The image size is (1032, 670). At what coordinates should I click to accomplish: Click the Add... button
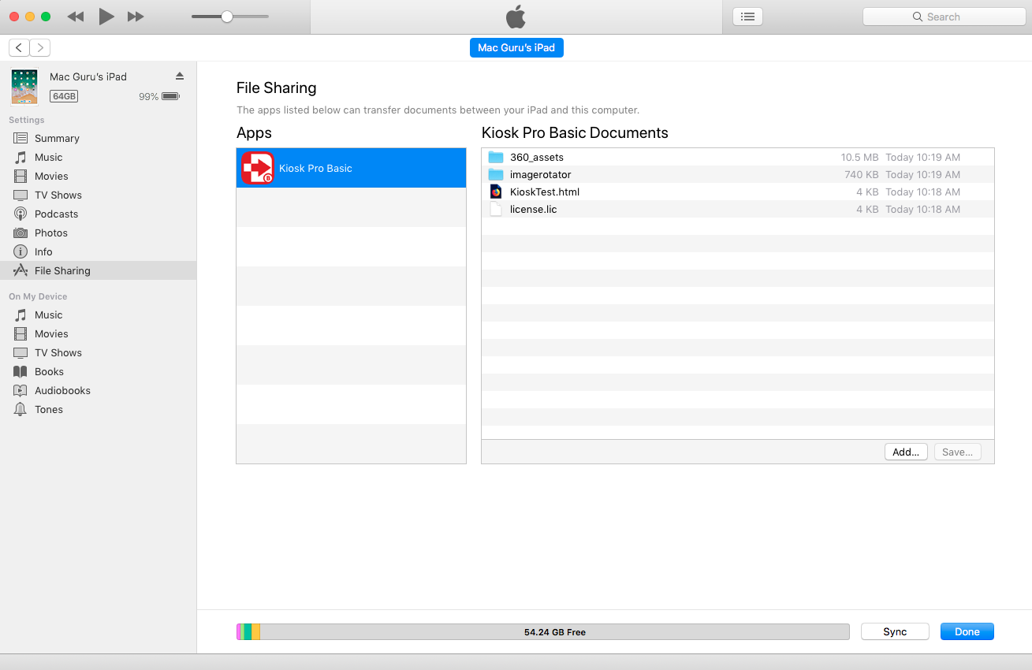[907, 452]
